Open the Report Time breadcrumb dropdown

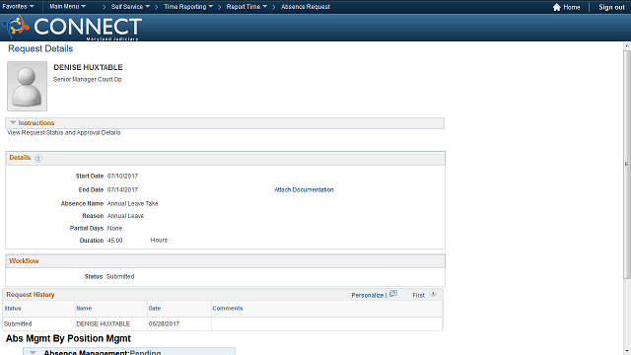(x=246, y=7)
